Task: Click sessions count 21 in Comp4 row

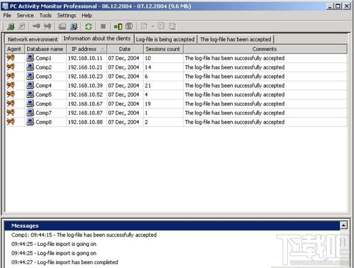Action: [x=148, y=86]
